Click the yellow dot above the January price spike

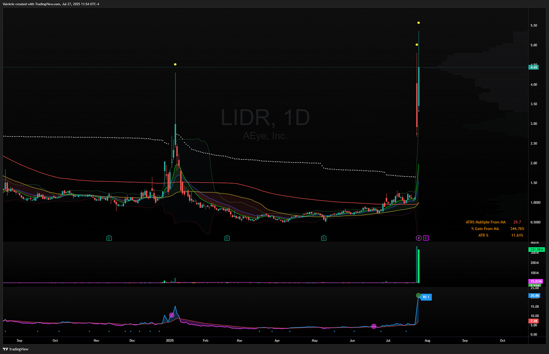175,64
